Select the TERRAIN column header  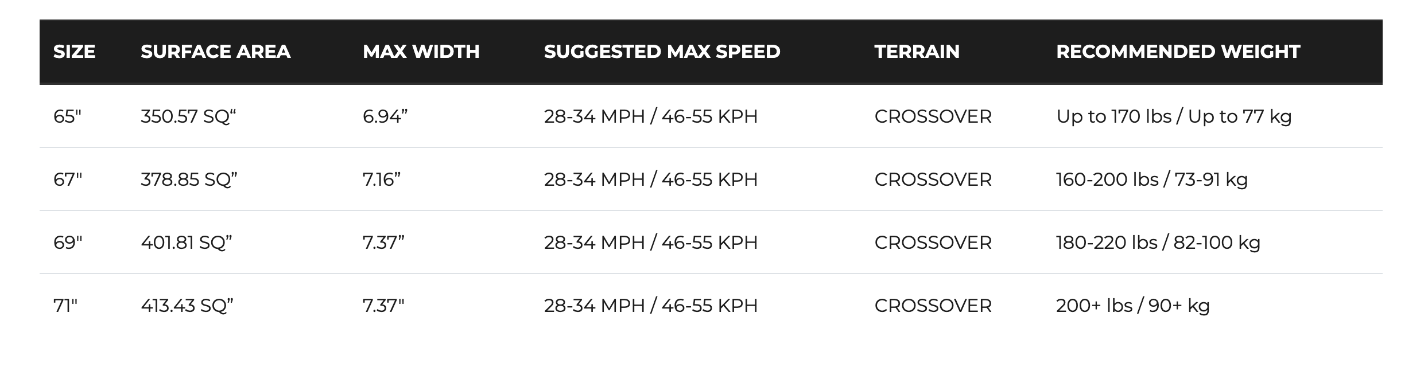tap(917, 52)
